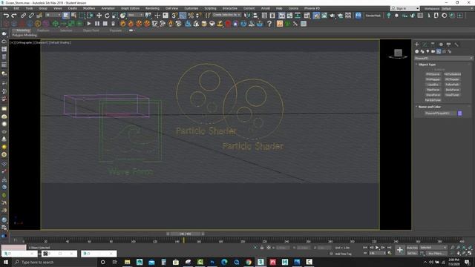This screenshot has width=475, height=267.
Task: Open the Phoenix FD menu
Action: point(312,8)
